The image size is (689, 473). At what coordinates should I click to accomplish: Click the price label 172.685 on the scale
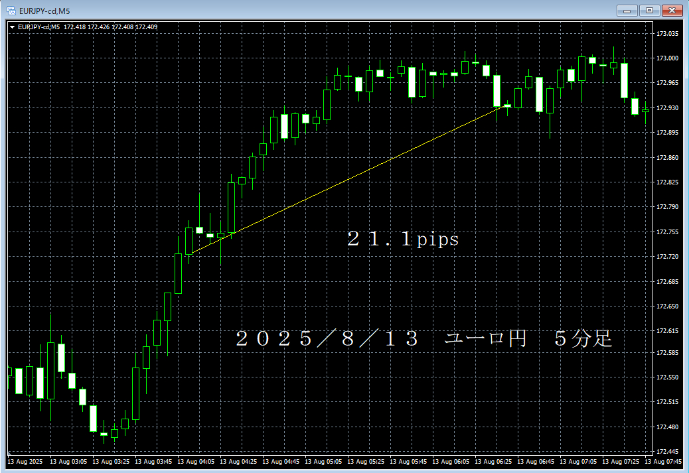click(667, 281)
